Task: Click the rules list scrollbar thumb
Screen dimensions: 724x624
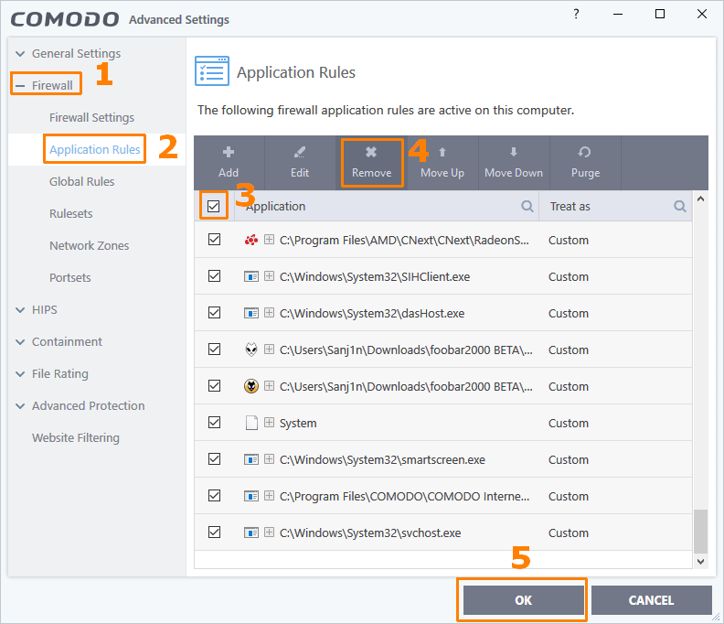Action: (700, 531)
